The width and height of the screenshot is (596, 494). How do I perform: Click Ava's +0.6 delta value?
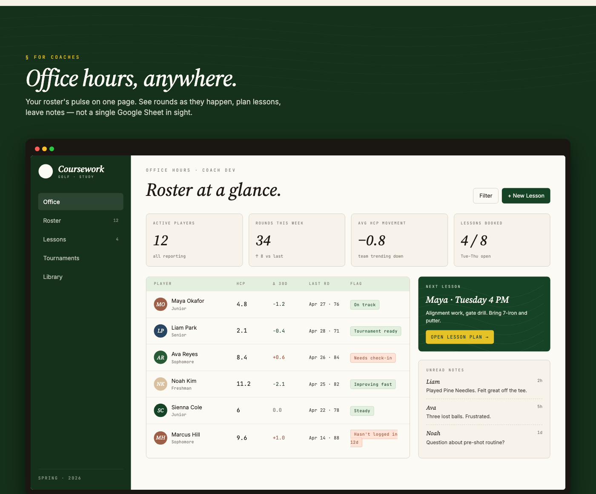[279, 357]
